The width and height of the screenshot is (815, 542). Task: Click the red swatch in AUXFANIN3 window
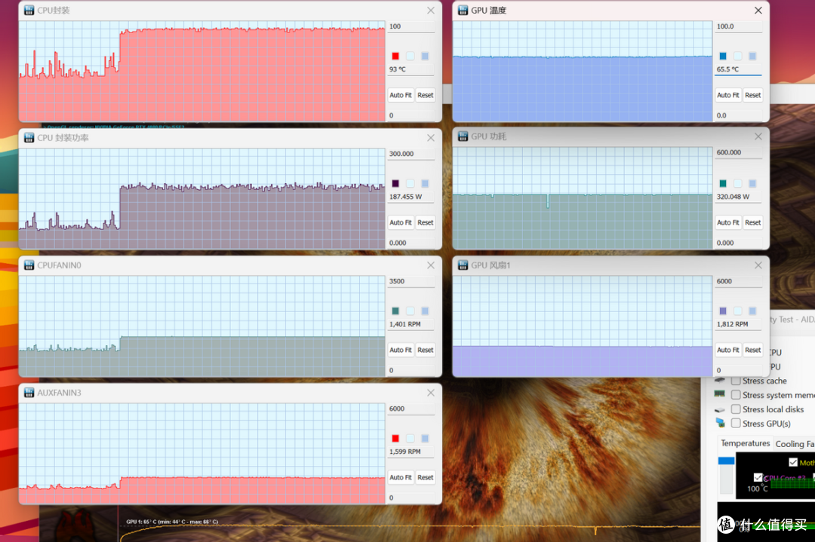(395, 438)
